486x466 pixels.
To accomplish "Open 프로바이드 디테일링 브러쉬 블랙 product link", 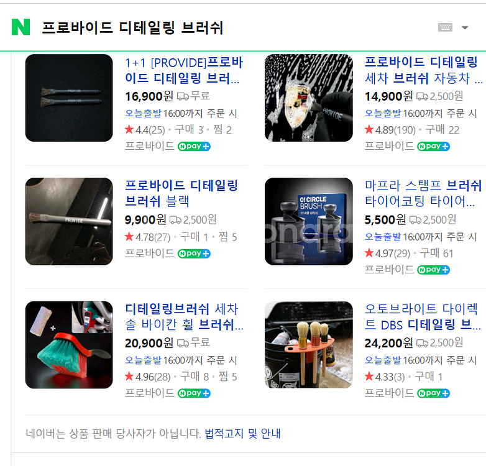I will (x=181, y=193).
